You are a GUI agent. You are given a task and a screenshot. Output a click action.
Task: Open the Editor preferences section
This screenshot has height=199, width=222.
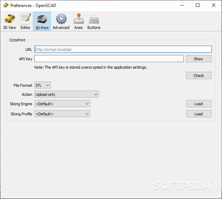(25, 21)
